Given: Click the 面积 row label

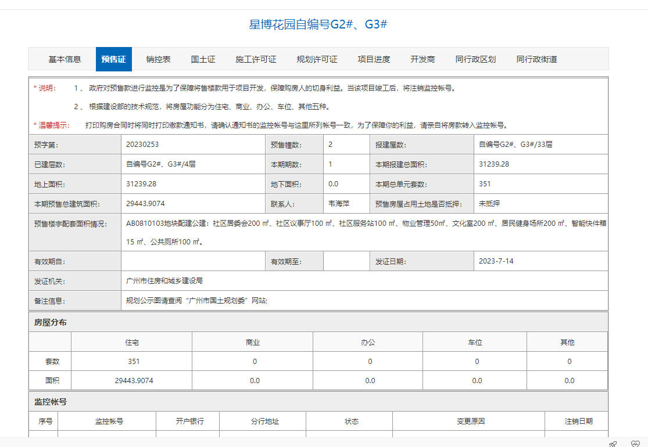Looking at the screenshot, I should pyautogui.click(x=52, y=381).
